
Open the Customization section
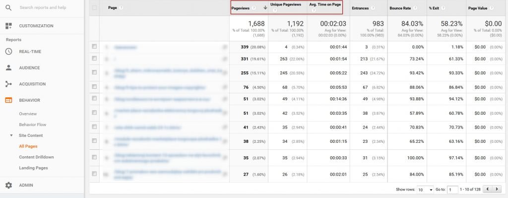pyautogui.click(x=36, y=26)
